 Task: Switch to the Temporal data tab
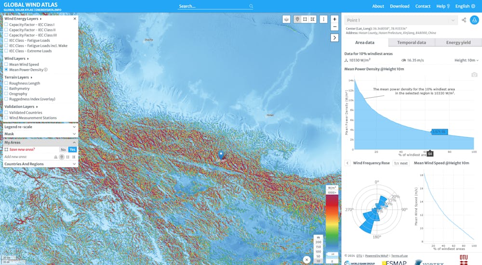tap(411, 42)
